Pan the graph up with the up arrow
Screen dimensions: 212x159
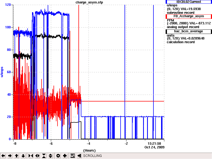point(16,156)
